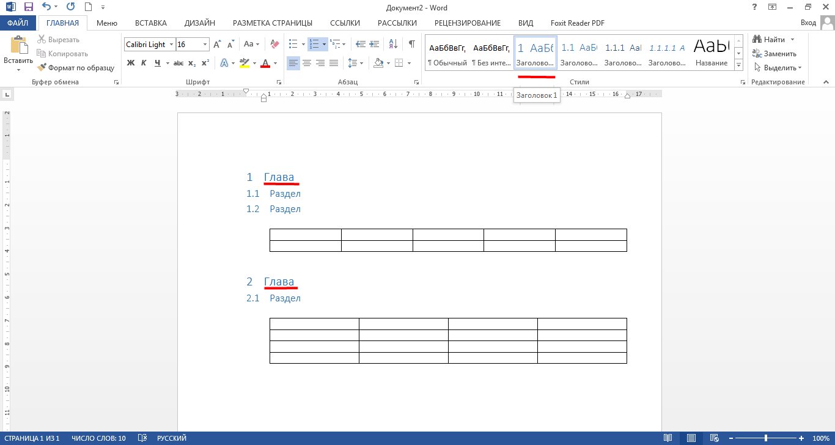
Task: Open ribbon display options icon
Action: point(773,7)
